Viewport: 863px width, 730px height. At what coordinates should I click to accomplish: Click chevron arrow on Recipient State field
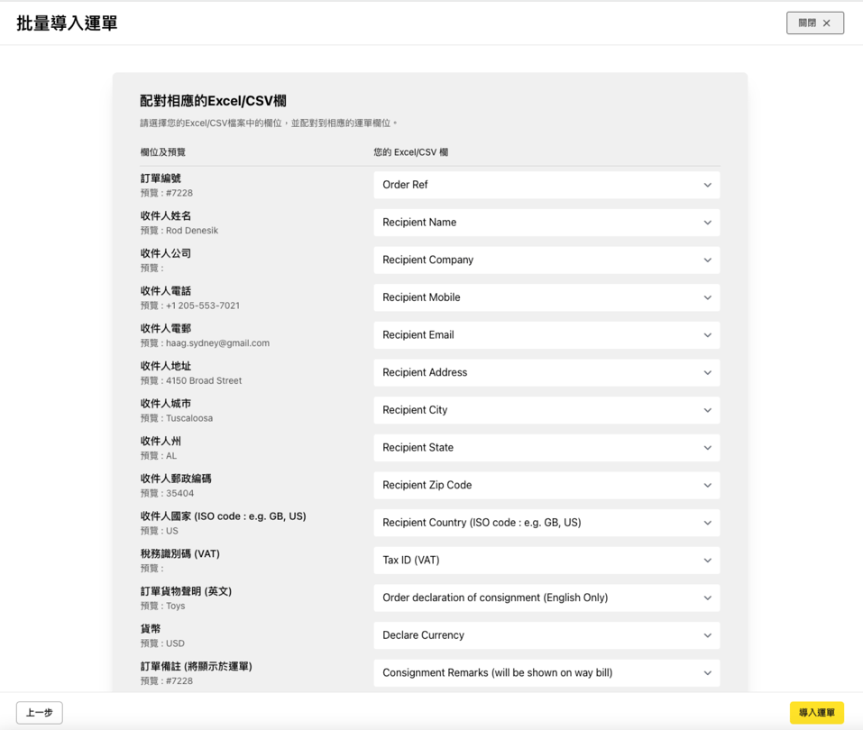[x=707, y=448]
